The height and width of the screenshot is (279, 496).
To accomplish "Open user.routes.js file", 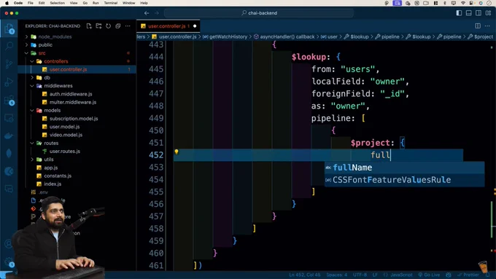I will click(x=64, y=152).
